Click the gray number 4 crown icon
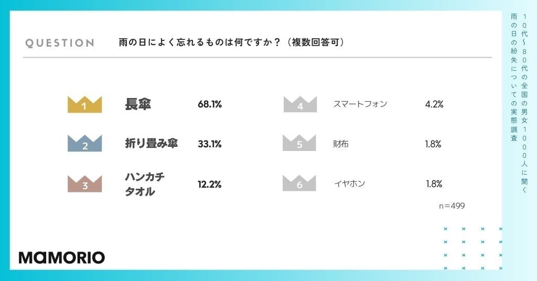 (x=300, y=105)
